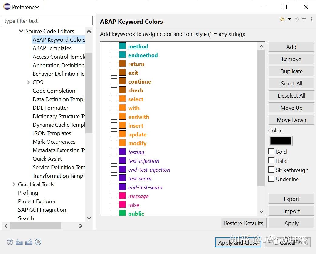The width and height of the screenshot is (316, 254).
Task: Click the Eclipse logo in title bar
Action: coord(6,6)
